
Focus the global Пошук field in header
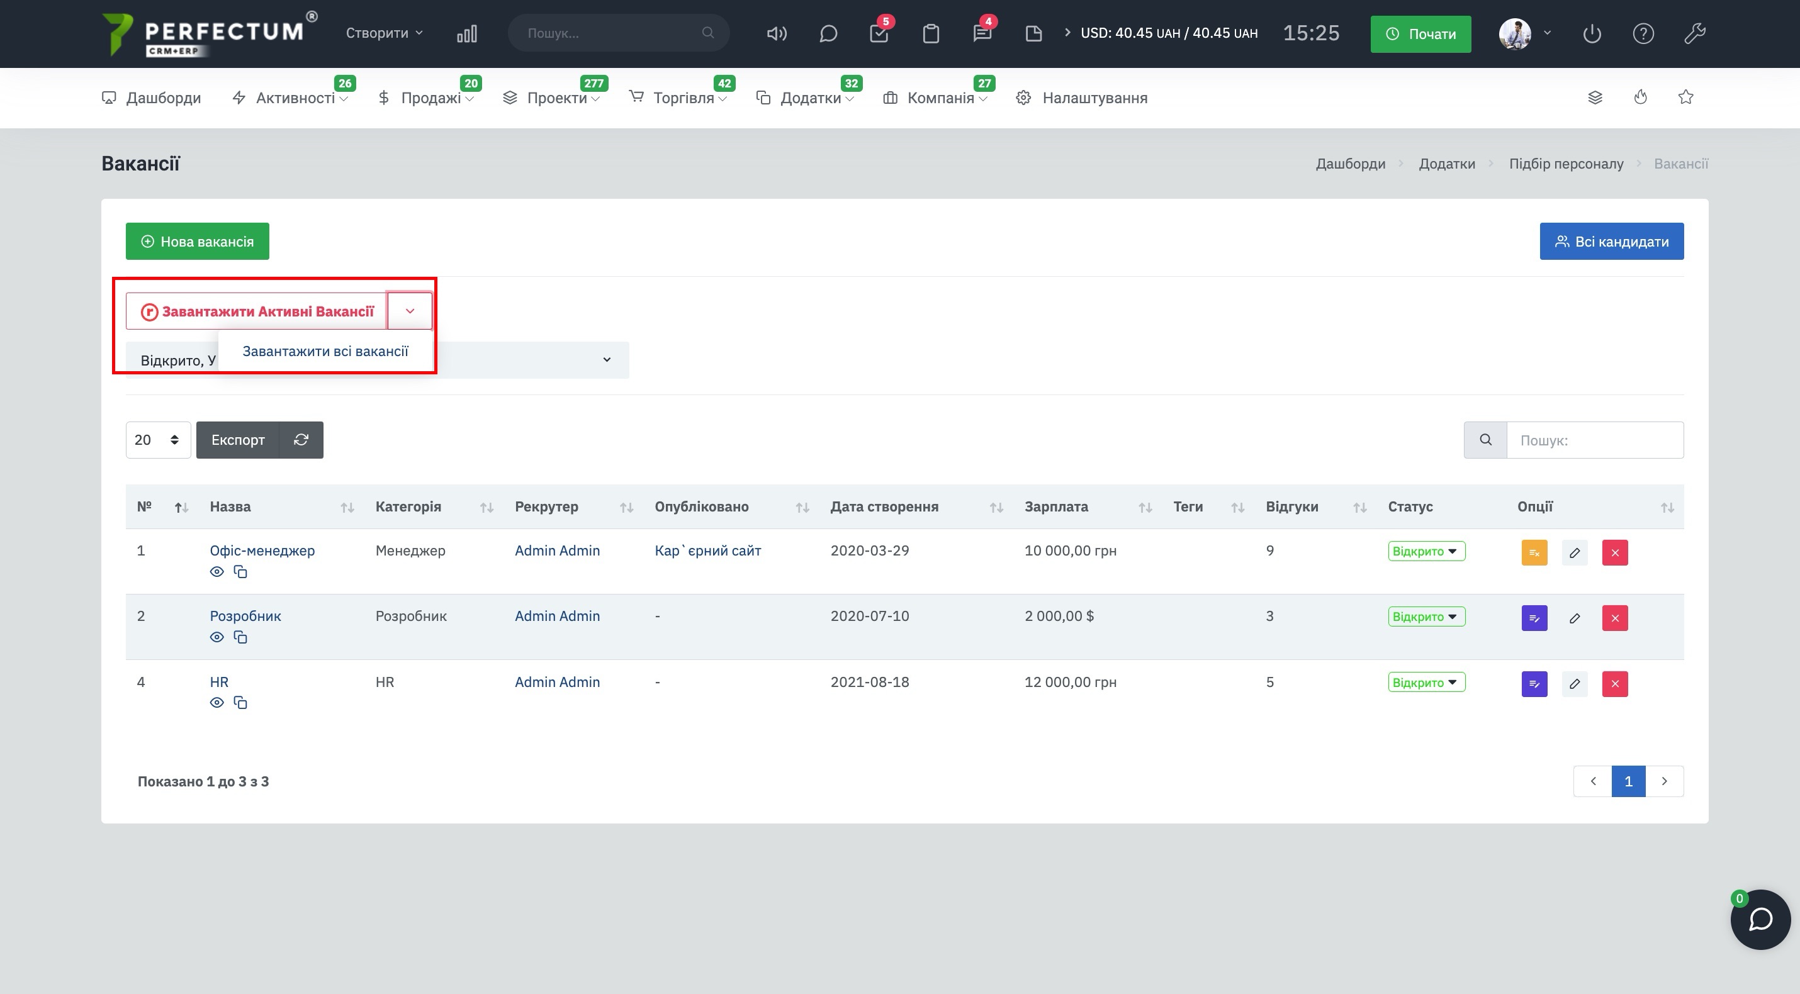click(619, 33)
